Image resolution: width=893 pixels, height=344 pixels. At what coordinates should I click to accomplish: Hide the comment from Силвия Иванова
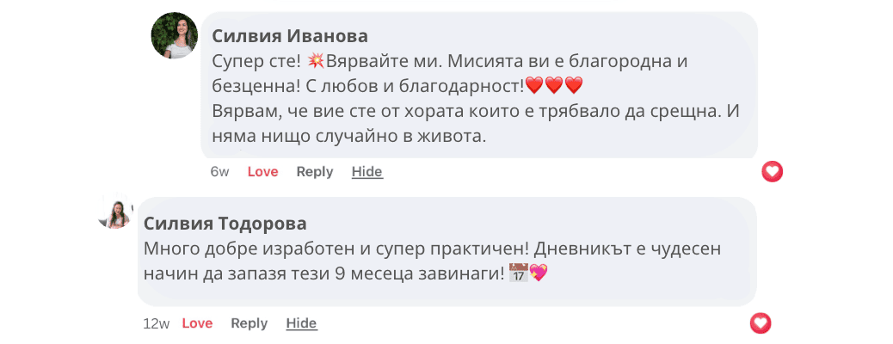click(x=366, y=172)
